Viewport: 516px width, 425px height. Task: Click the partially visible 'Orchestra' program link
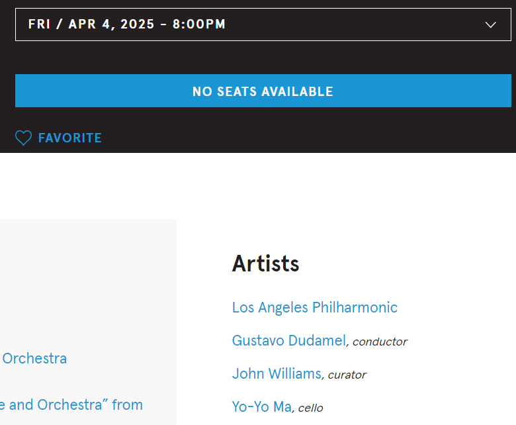click(x=34, y=359)
